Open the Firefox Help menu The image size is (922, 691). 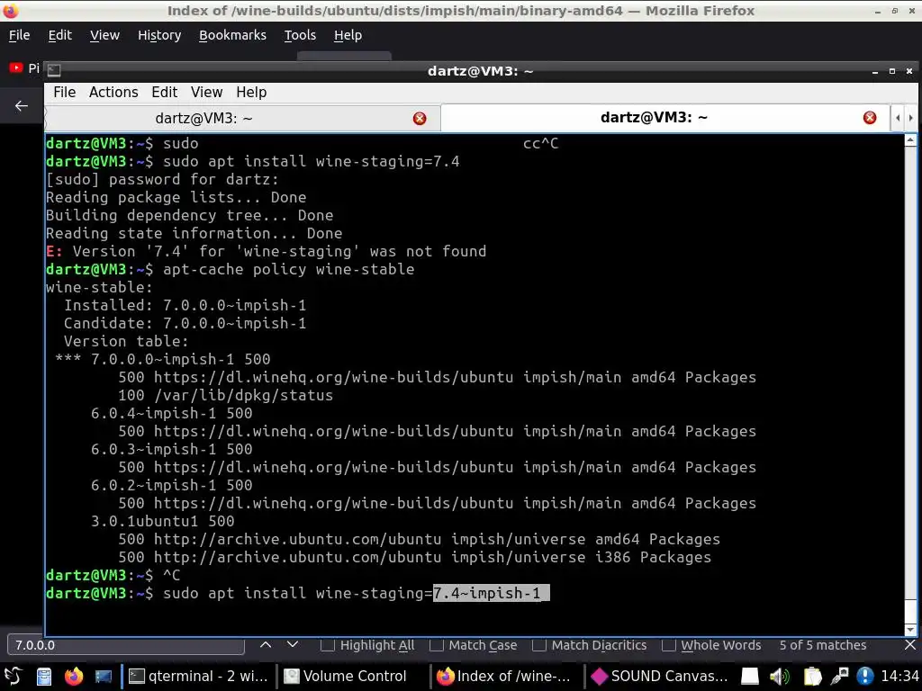click(348, 35)
